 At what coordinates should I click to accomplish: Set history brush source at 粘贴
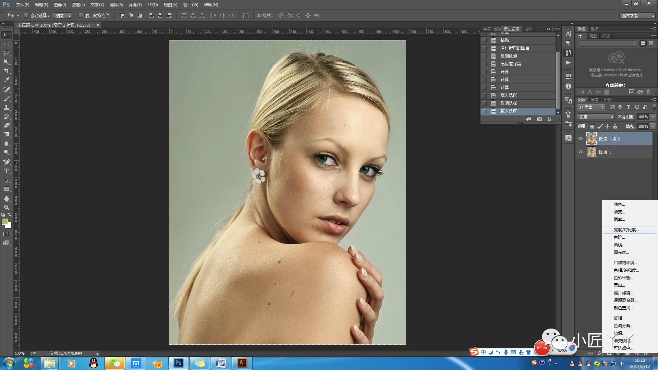pyautogui.click(x=485, y=40)
